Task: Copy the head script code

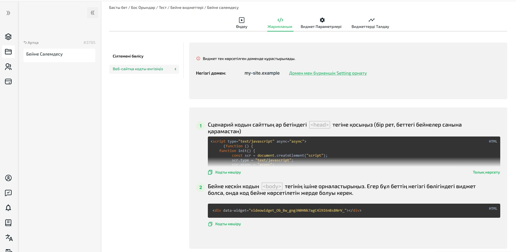Action: coord(224,172)
